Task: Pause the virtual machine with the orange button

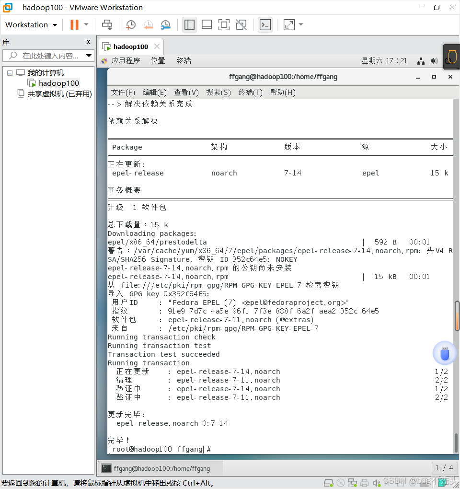Action: click(x=74, y=24)
